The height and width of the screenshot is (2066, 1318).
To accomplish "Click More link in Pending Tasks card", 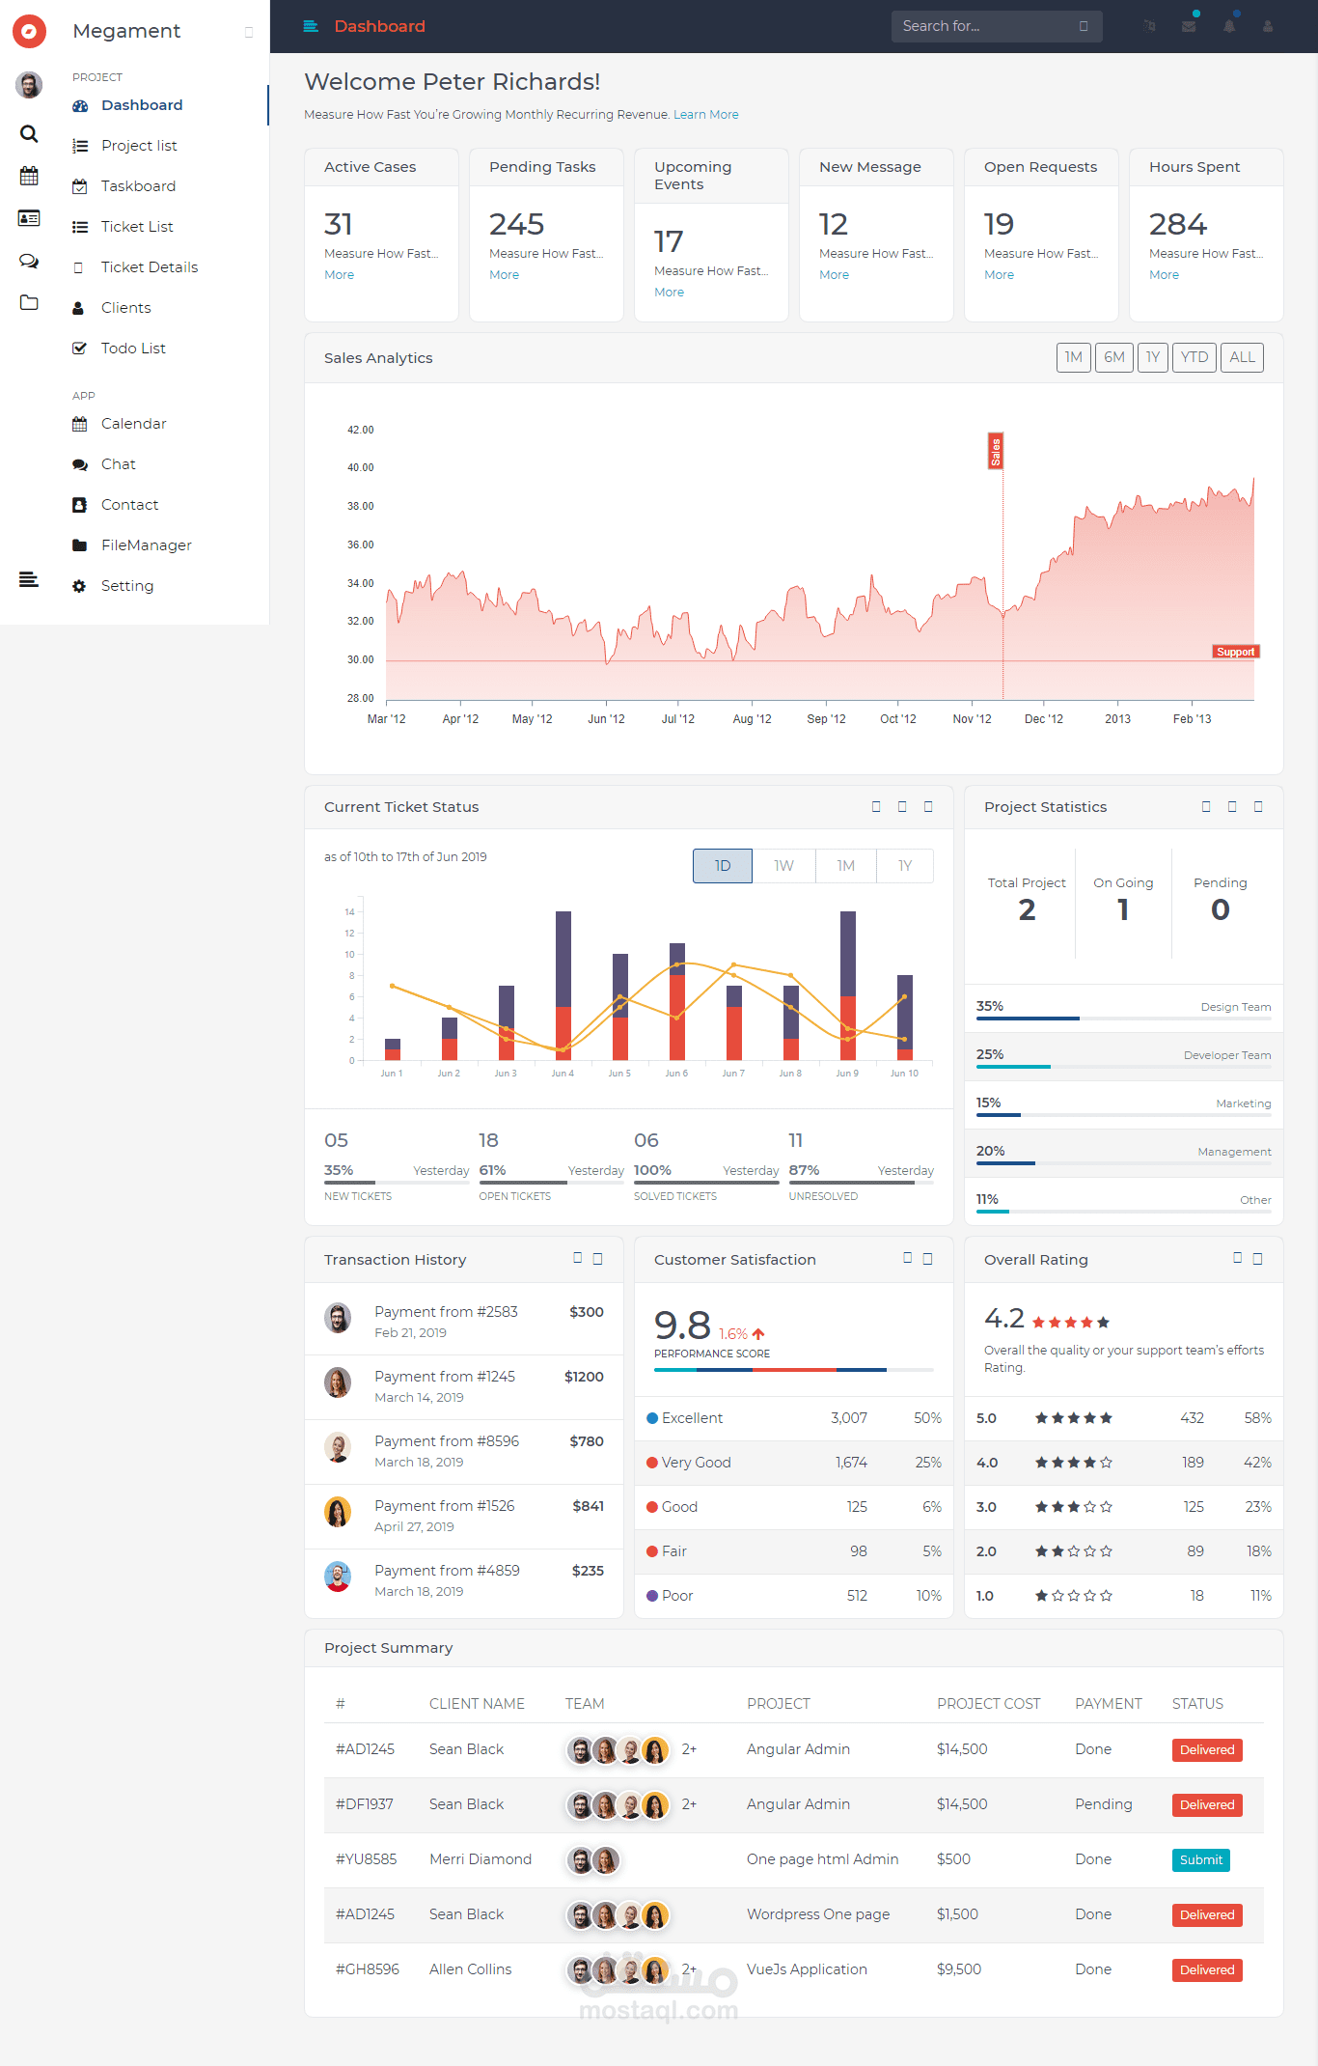I will coord(505,275).
